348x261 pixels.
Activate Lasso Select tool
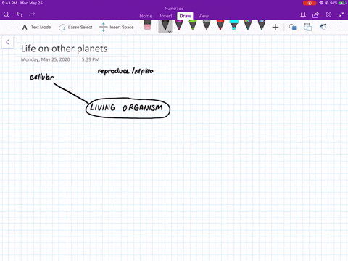75,27
